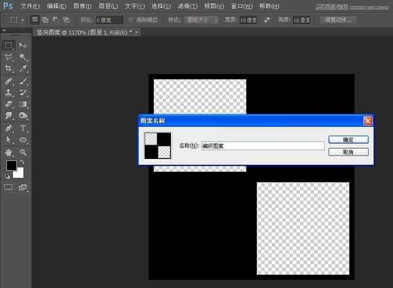Click the pattern name input field
Viewport: 393px width, 288px height.
coord(262,145)
